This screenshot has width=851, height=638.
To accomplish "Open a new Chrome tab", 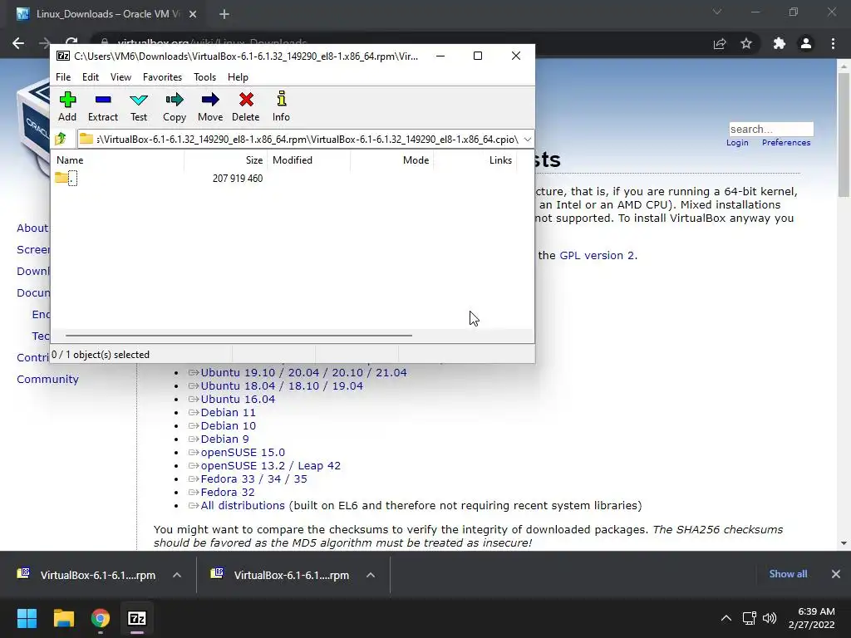I will [224, 14].
